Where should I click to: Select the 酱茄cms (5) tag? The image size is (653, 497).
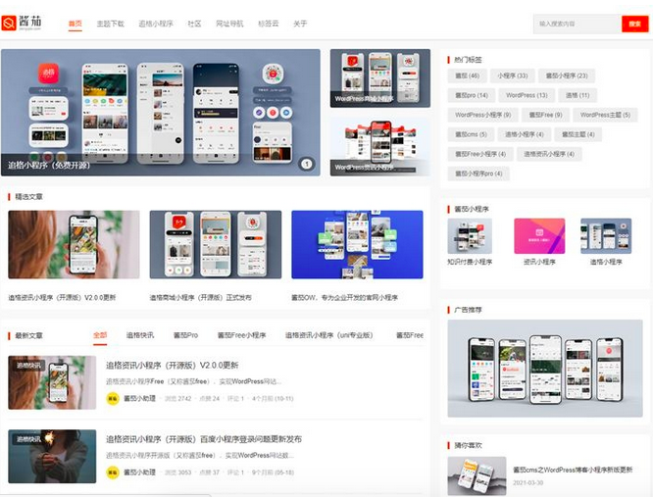pos(471,134)
